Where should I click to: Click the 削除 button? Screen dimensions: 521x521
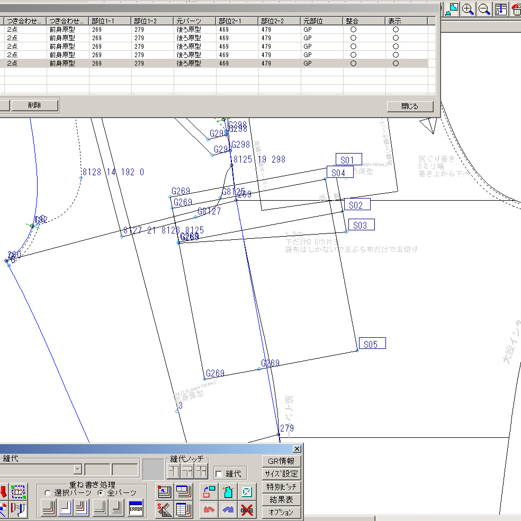tap(35, 105)
